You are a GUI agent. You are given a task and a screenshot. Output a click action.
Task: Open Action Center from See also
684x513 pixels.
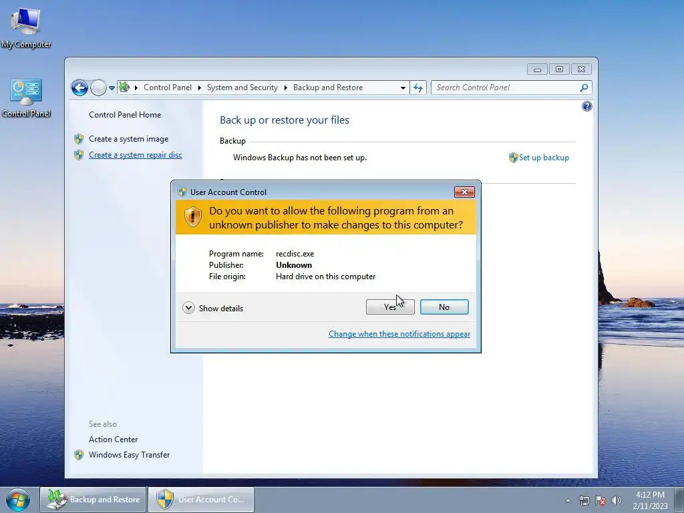113,440
